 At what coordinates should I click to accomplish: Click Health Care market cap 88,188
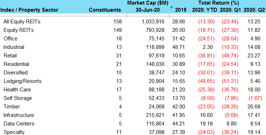(x=157, y=90)
